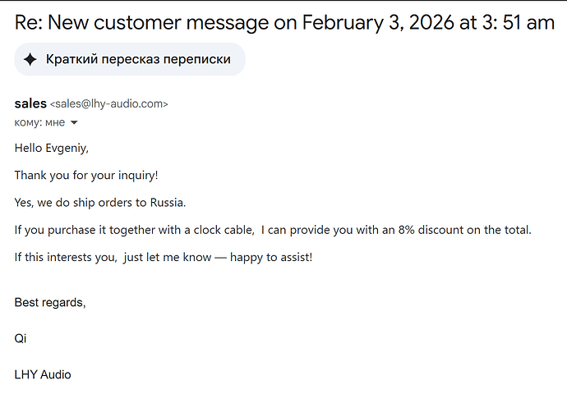Click the signature name "Qi"
Viewport: 567px width, 408px height.
(x=21, y=338)
